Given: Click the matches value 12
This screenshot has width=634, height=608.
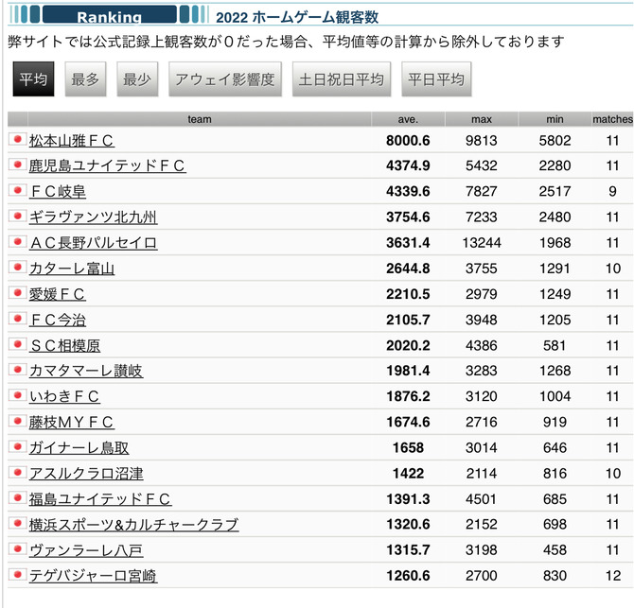Looking at the screenshot, I should tap(613, 576).
